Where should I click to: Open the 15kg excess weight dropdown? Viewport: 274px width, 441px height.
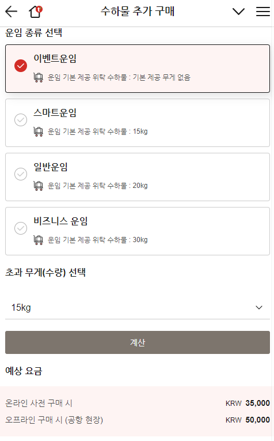138,307
